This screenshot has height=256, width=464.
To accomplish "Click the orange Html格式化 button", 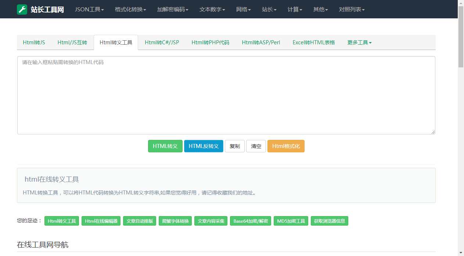I will click(286, 146).
